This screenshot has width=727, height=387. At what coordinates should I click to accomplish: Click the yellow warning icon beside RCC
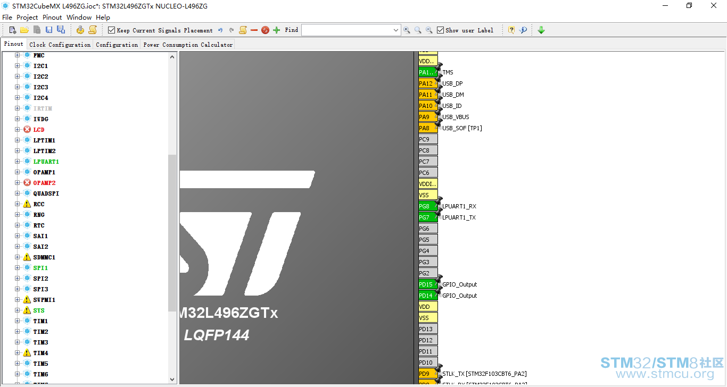pyautogui.click(x=27, y=204)
